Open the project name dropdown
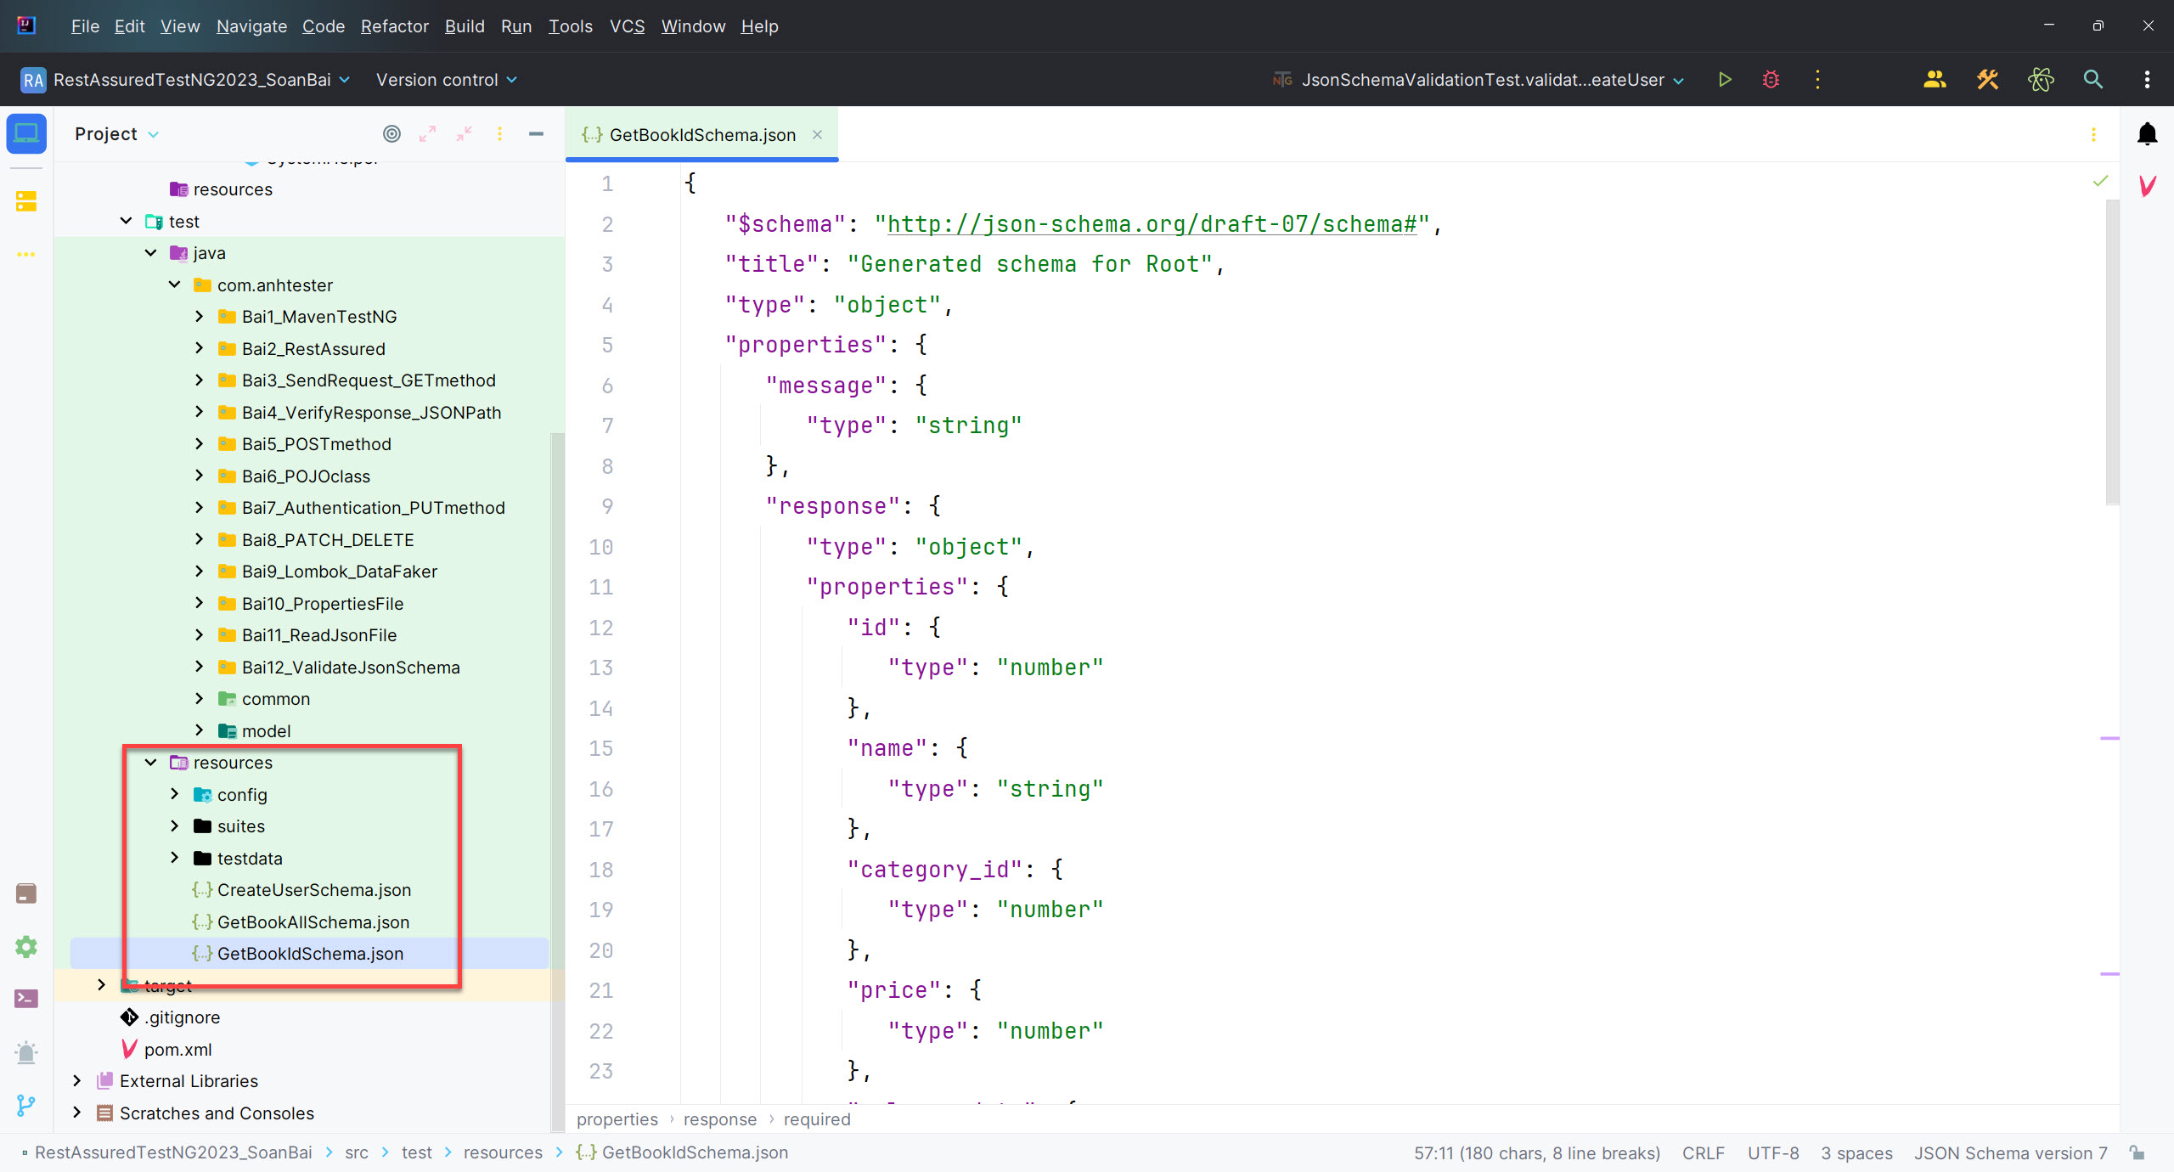This screenshot has height=1172, width=2174. click(186, 79)
